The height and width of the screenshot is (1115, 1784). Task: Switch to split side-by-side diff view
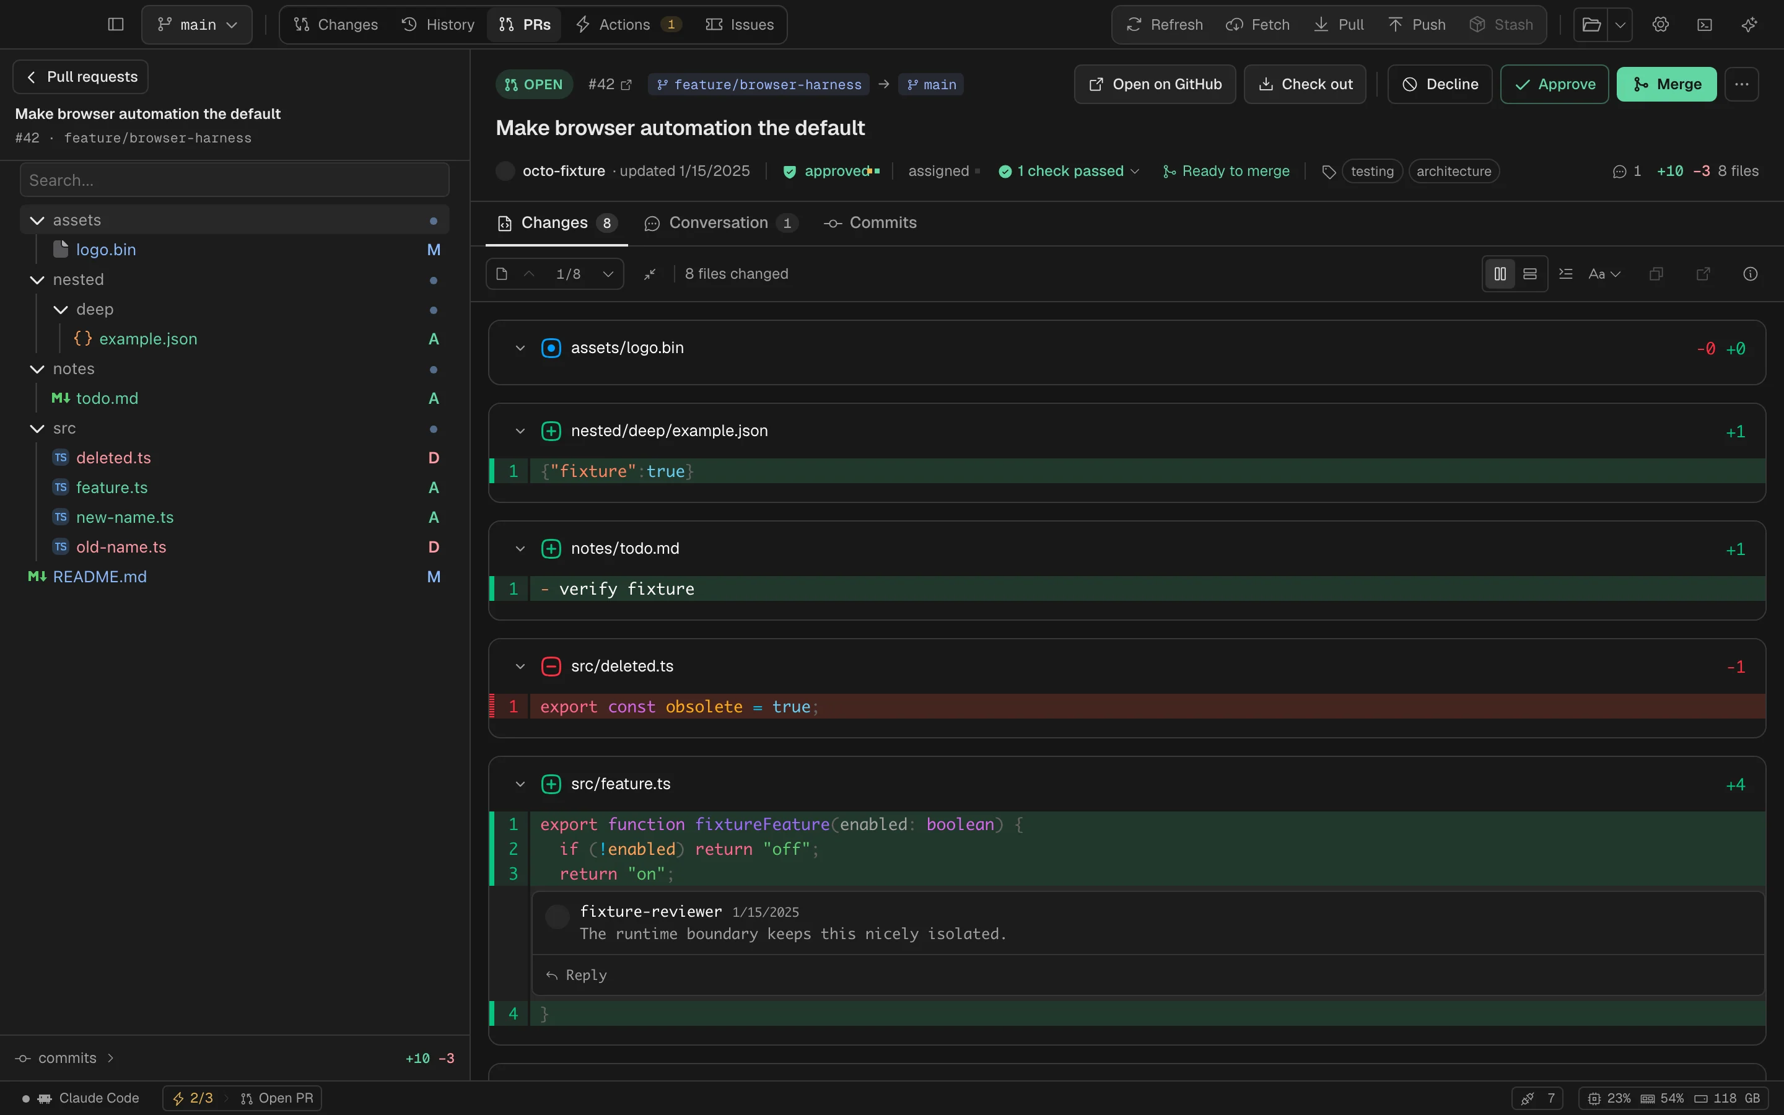point(1500,274)
